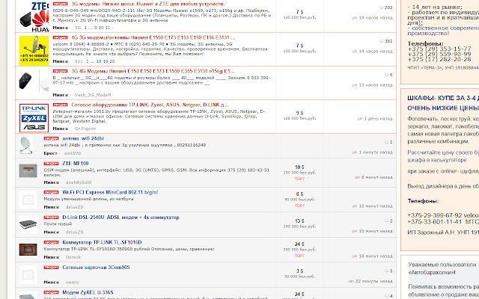View profile of user Vash_3G_ModeM

(x=93, y=95)
